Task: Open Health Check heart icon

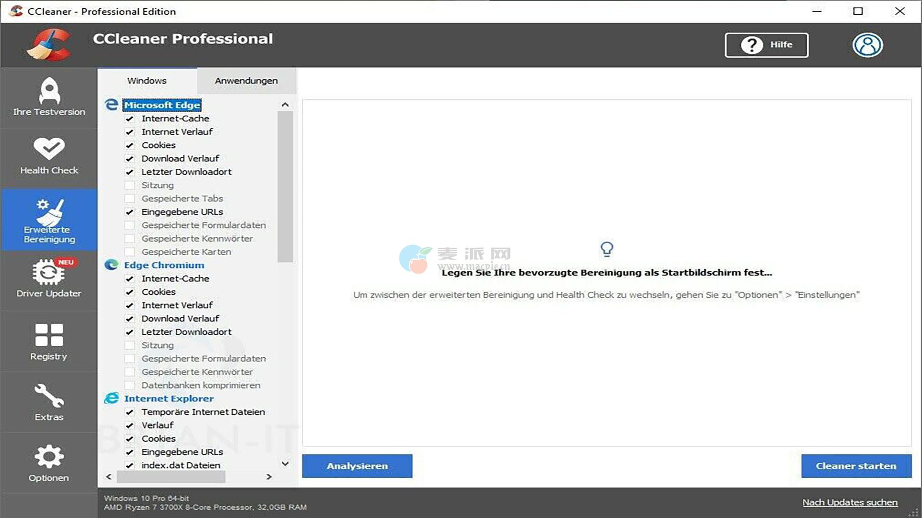Action: 49,149
